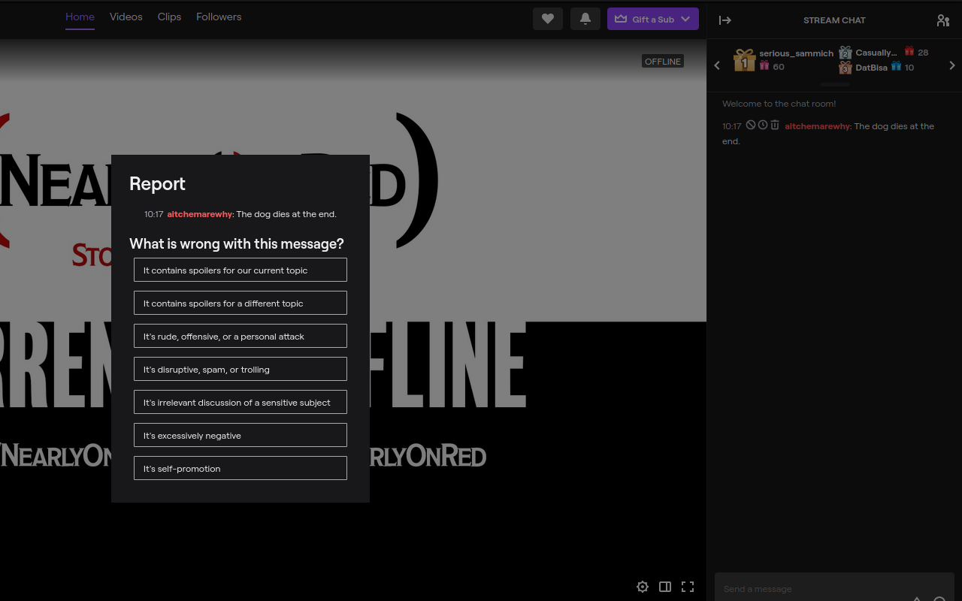Click the OFFLINE status badge
962x601 pixels.
(663, 62)
